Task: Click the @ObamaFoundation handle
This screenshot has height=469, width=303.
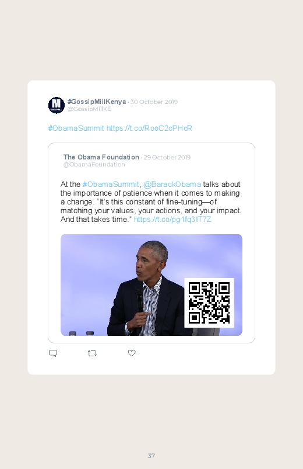Action: (x=94, y=165)
